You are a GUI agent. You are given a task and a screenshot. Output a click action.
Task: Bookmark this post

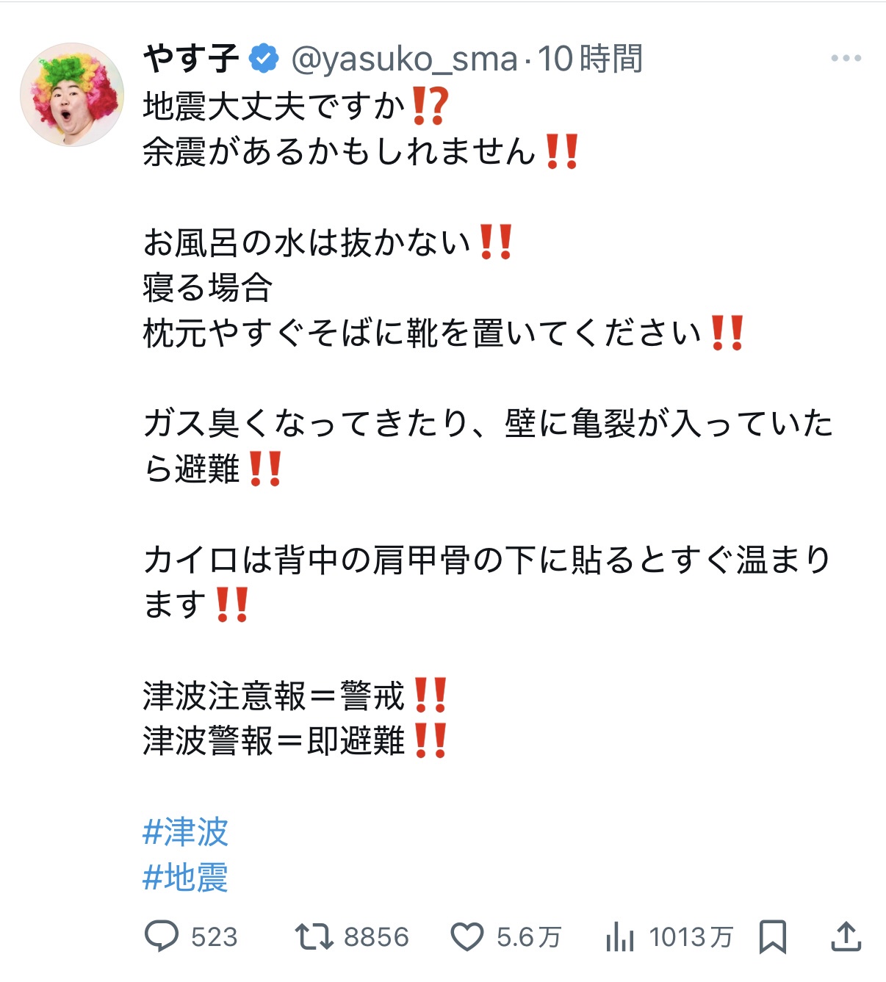(x=773, y=937)
